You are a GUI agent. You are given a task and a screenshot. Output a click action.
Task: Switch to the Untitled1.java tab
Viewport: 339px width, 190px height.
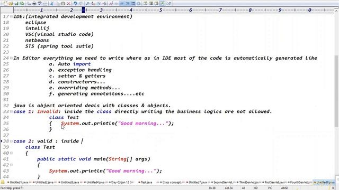pos(19,182)
